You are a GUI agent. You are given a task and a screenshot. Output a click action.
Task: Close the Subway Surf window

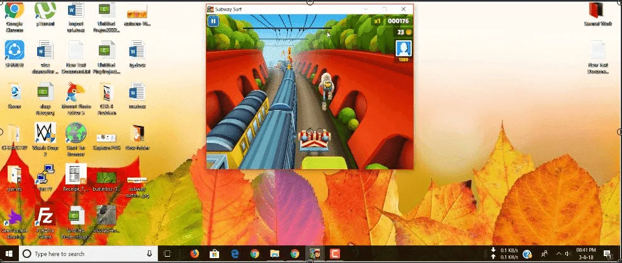tap(404, 9)
